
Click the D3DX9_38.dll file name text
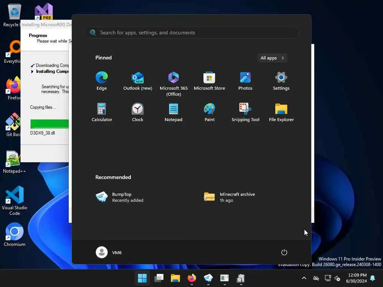43,133
